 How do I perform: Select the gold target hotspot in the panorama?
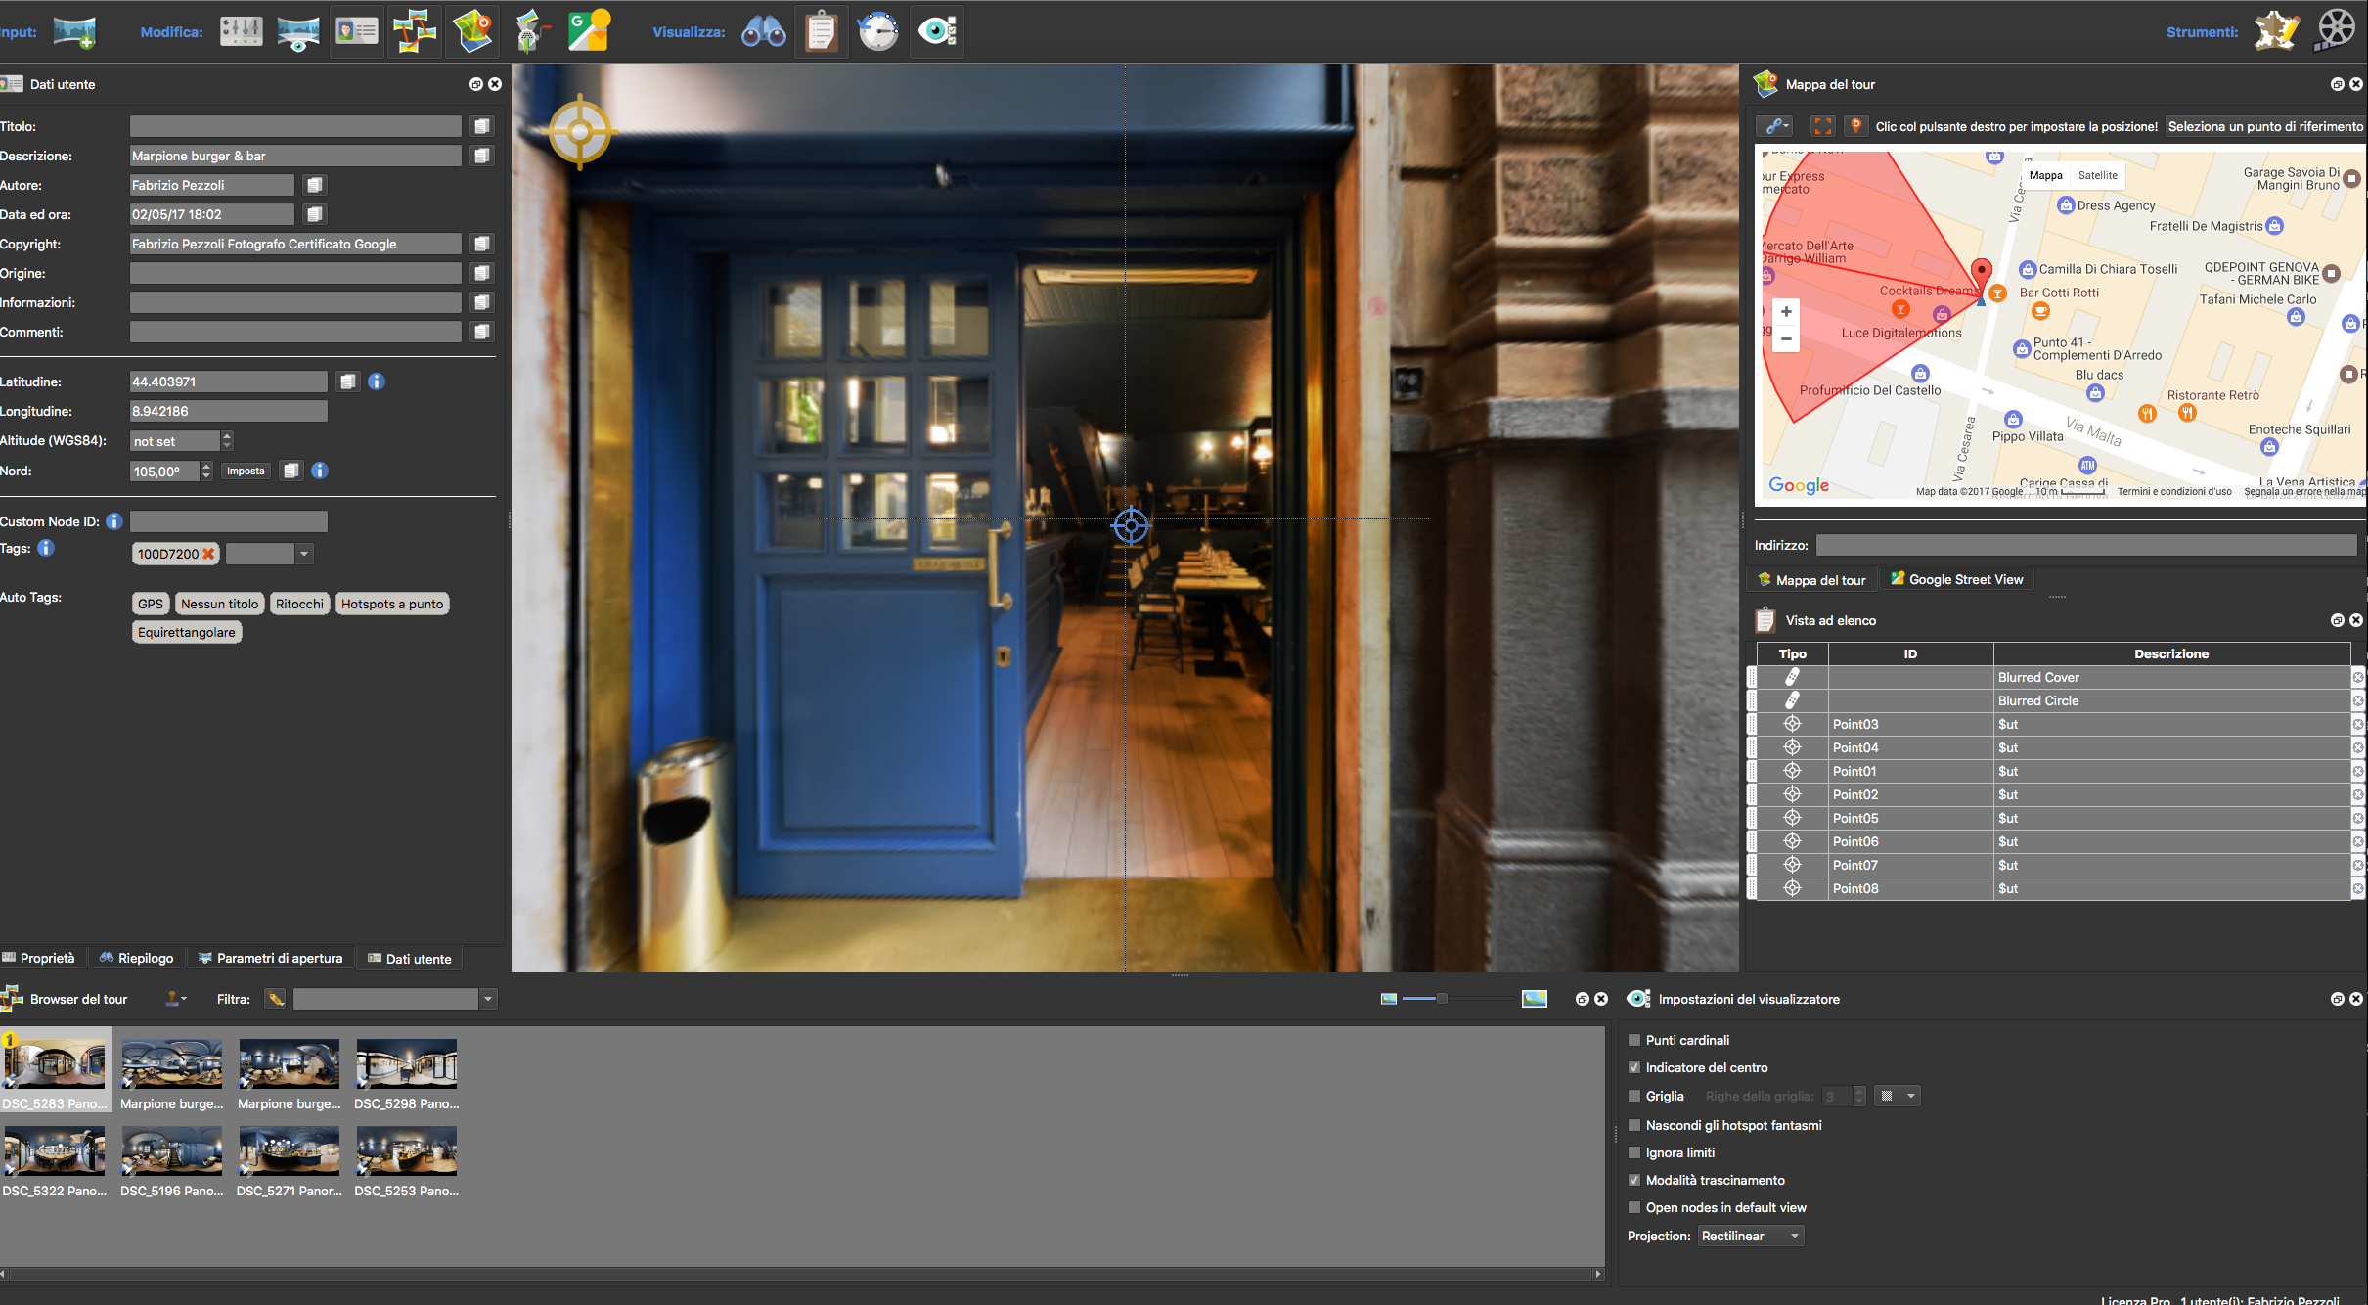580,131
